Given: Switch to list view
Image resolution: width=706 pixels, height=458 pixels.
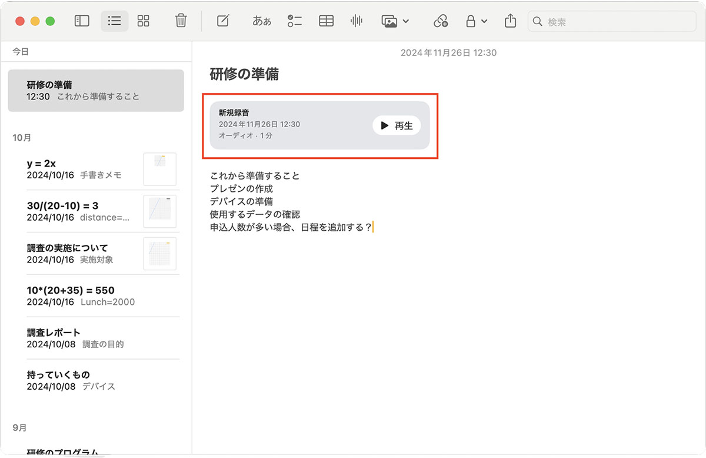Looking at the screenshot, I should click(x=115, y=21).
